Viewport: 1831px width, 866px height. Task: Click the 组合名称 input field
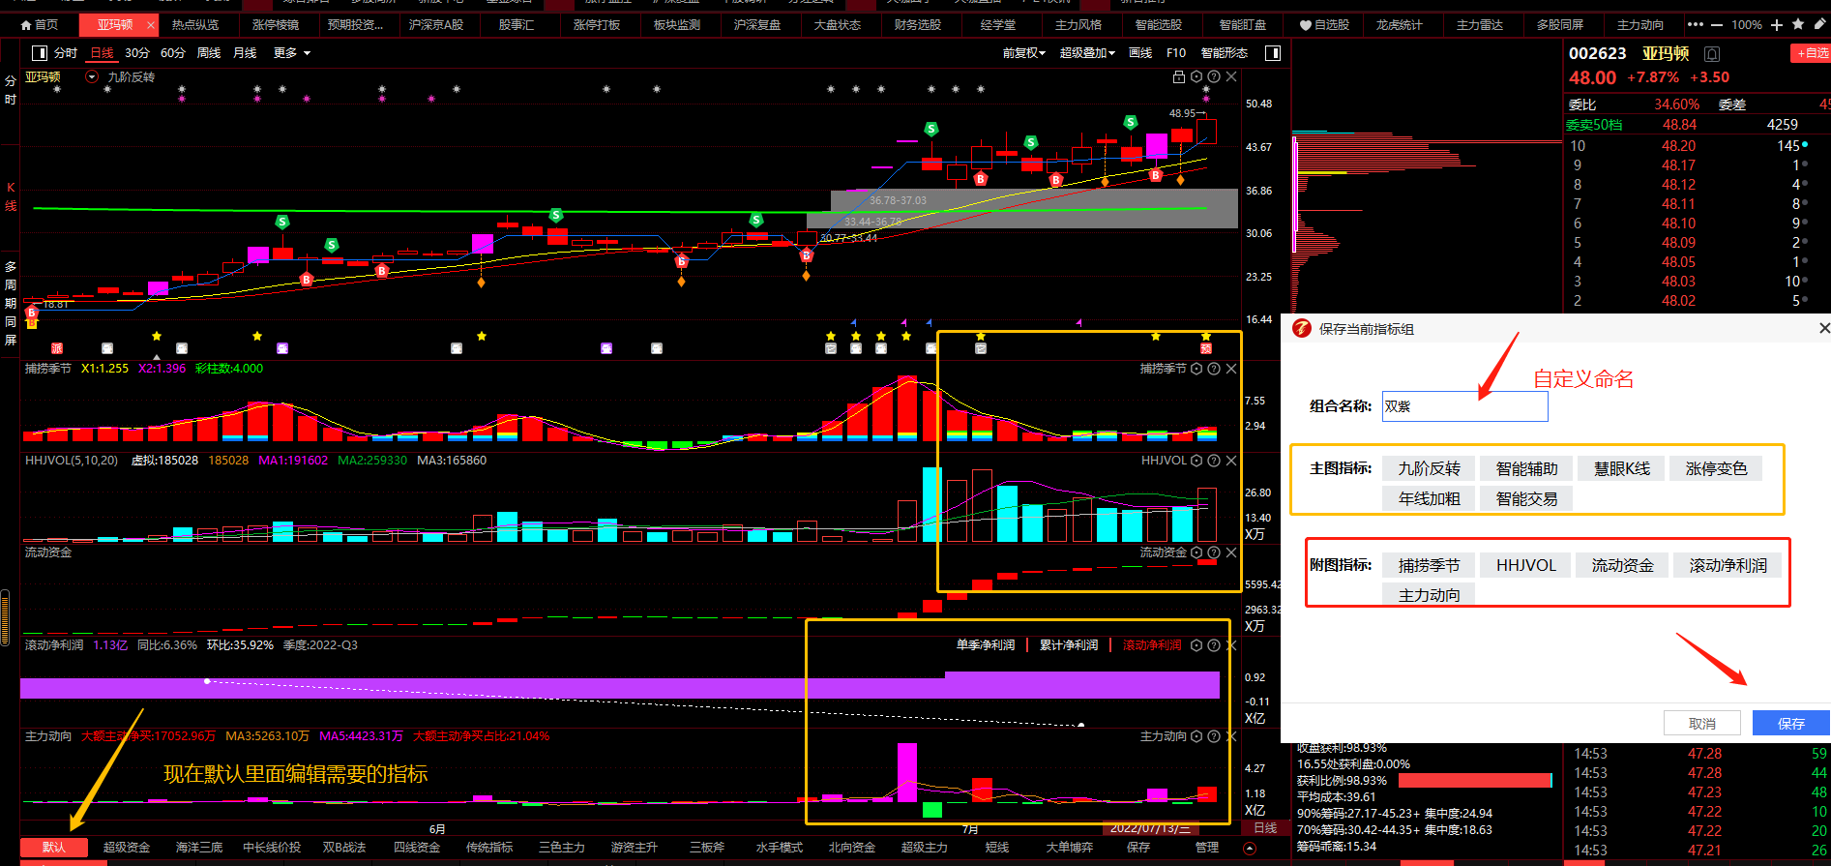pyautogui.click(x=1464, y=406)
